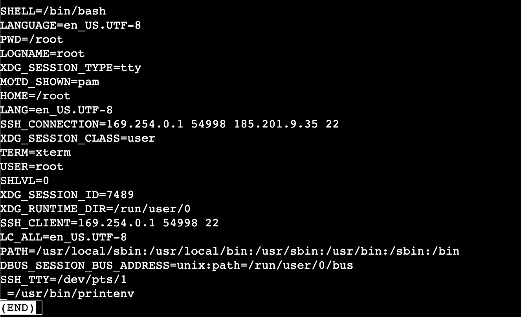Click the SHLVL=0 line
The height and width of the screenshot is (317, 521).
25,180
